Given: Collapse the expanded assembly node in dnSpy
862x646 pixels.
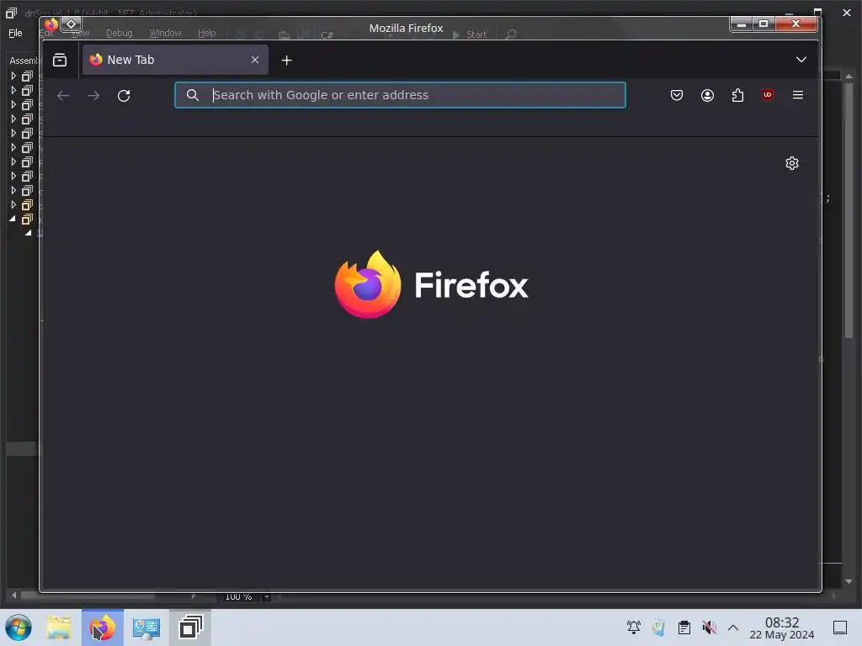Looking at the screenshot, I should point(13,220).
